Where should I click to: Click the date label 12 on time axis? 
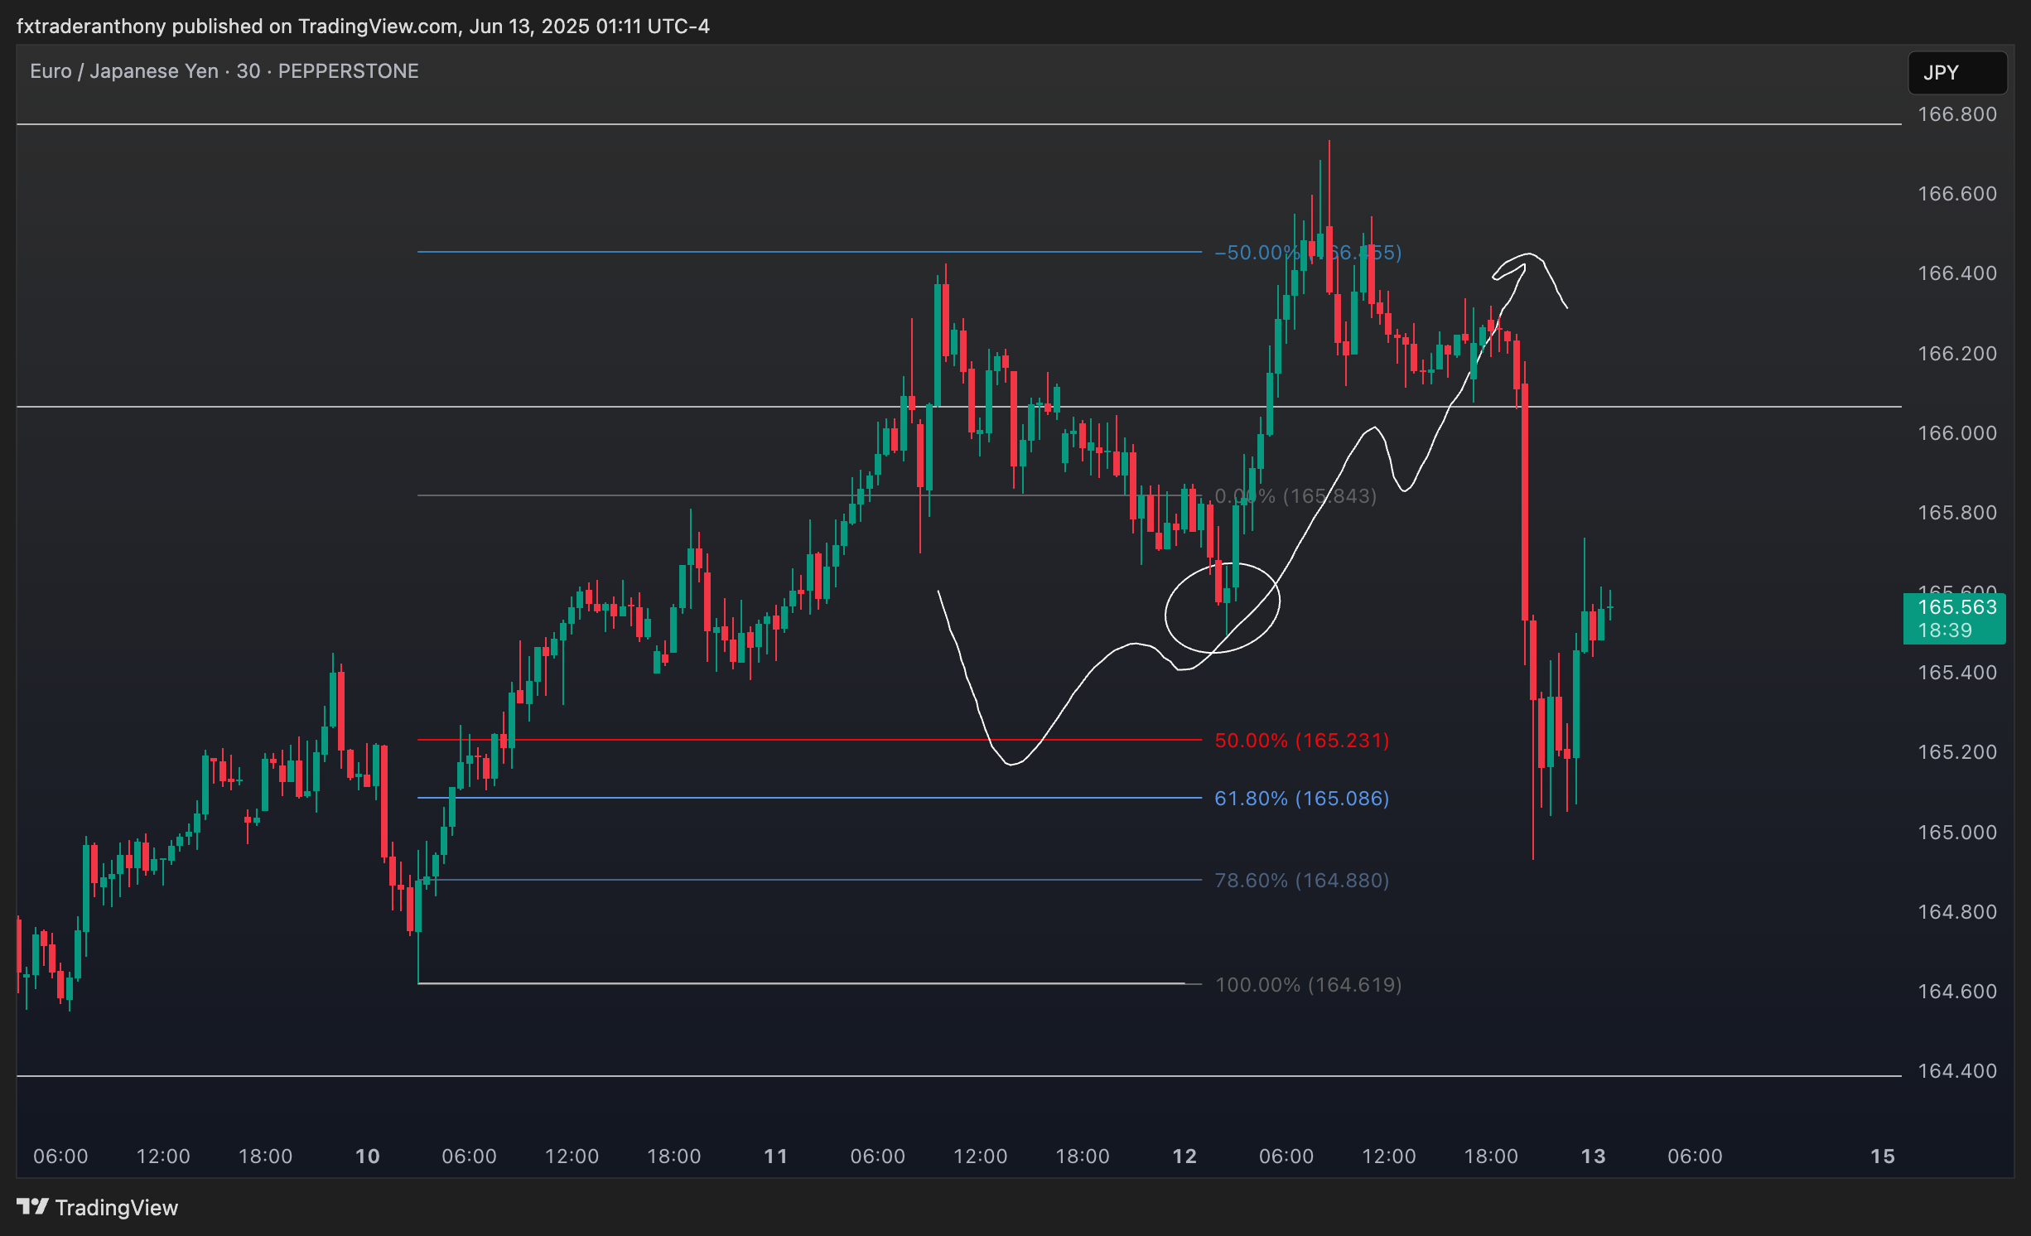(x=1184, y=1156)
